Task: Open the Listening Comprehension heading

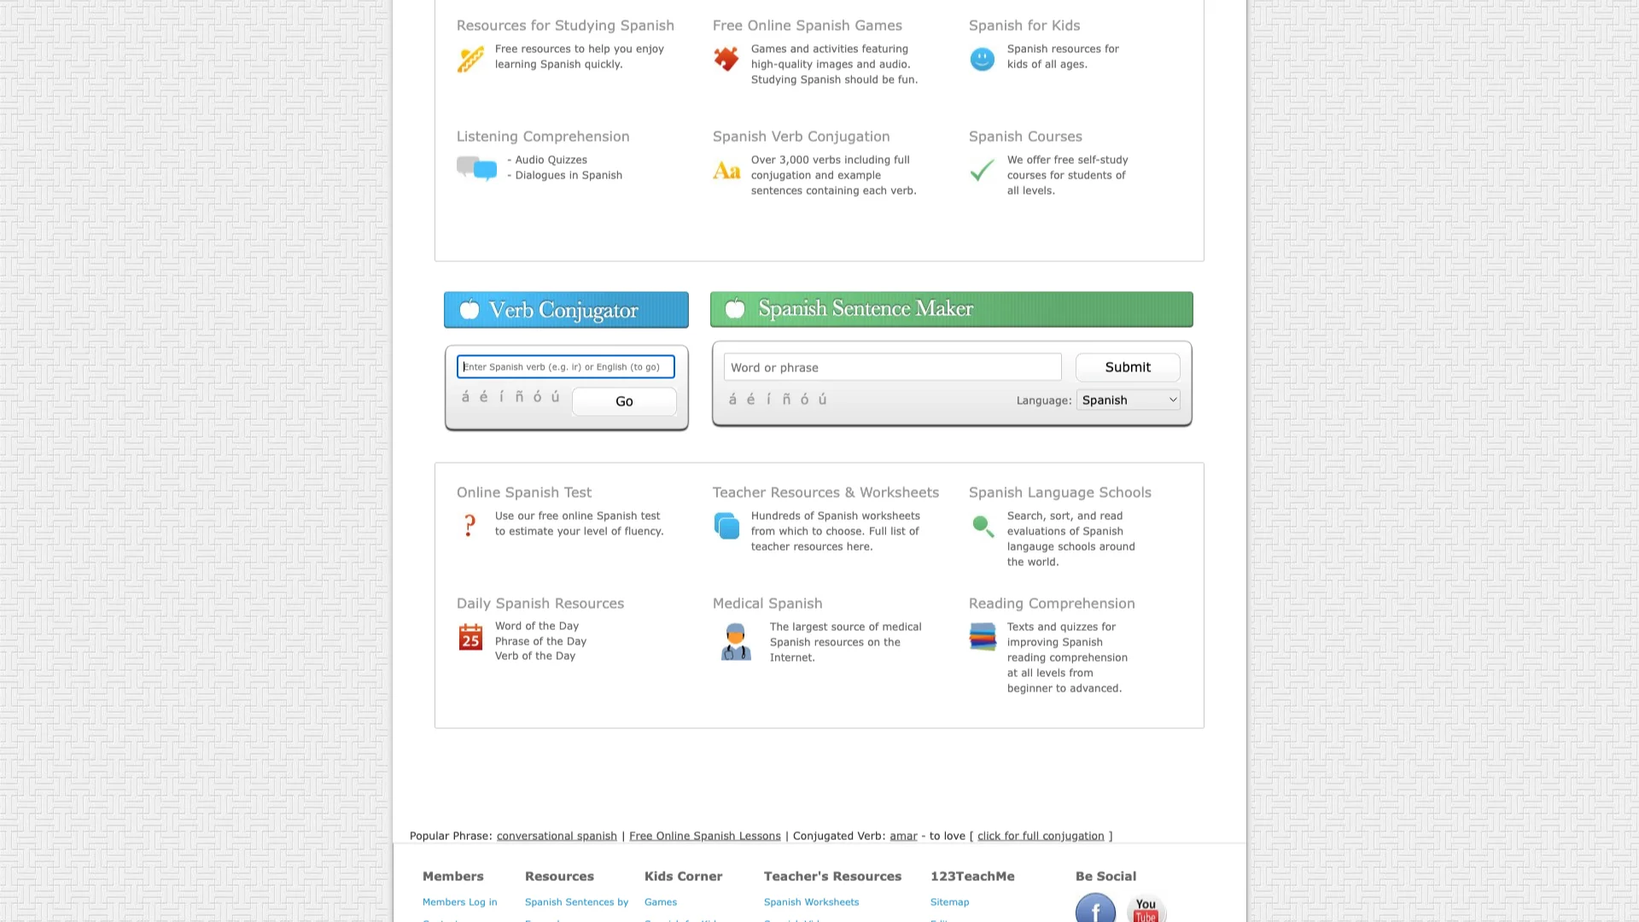Action: pyautogui.click(x=543, y=137)
